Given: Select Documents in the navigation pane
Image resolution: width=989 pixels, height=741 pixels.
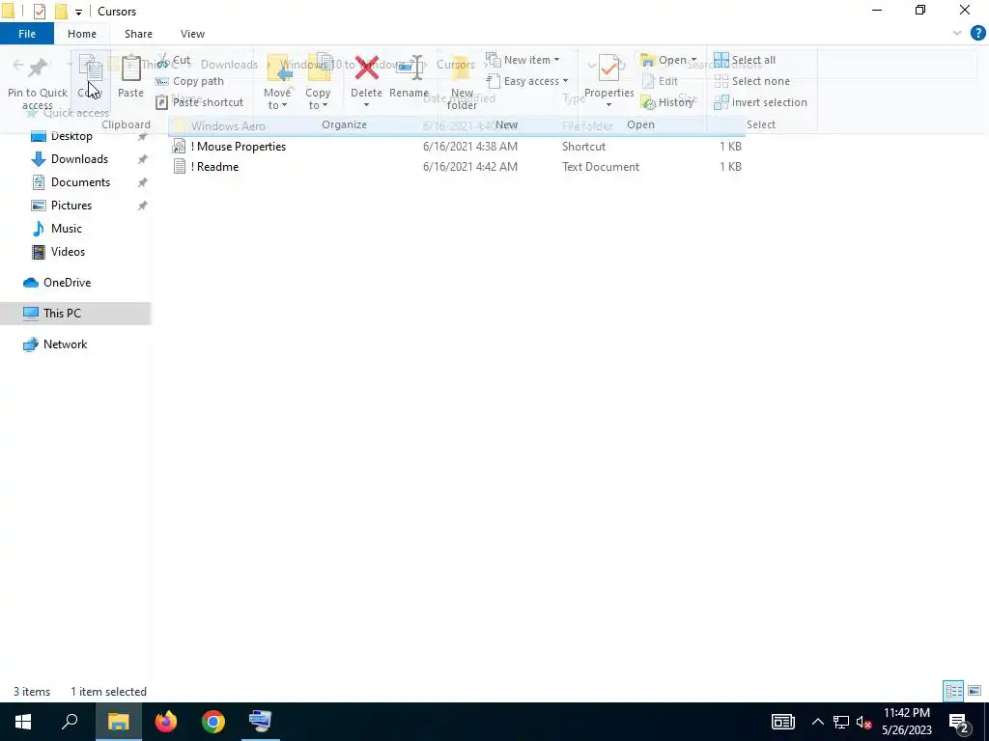Looking at the screenshot, I should pos(81,182).
